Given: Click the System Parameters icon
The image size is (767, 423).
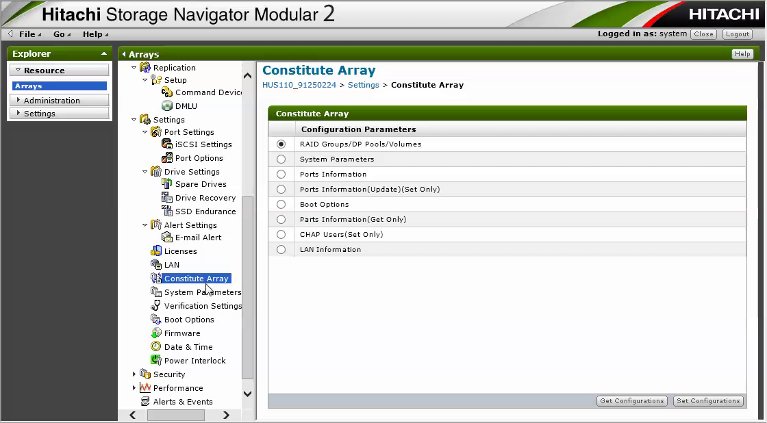Looking at the screenshot, I should [x=156, y=292].
